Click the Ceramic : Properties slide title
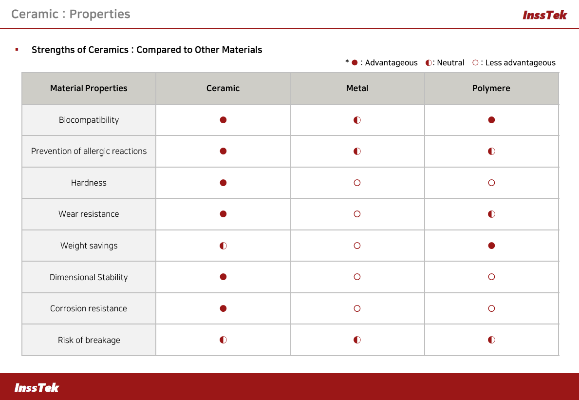 pyautogui.click(x=71, y=14)
